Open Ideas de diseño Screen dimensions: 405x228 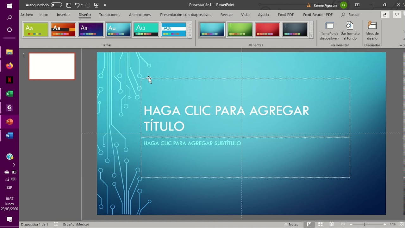point(372,31)
